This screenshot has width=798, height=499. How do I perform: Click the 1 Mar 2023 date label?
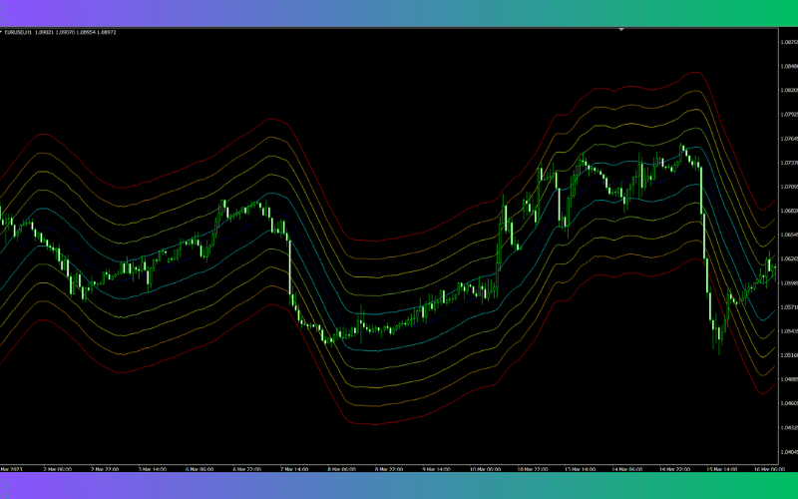point(12,468)
